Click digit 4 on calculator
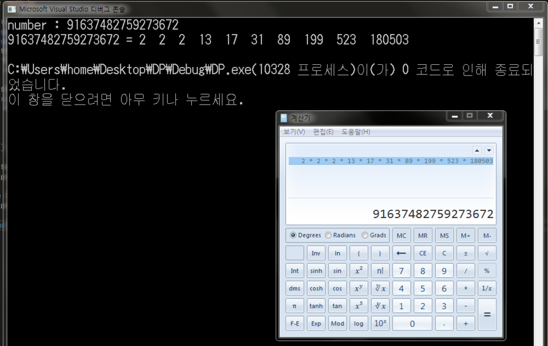 tap(401, 288)
